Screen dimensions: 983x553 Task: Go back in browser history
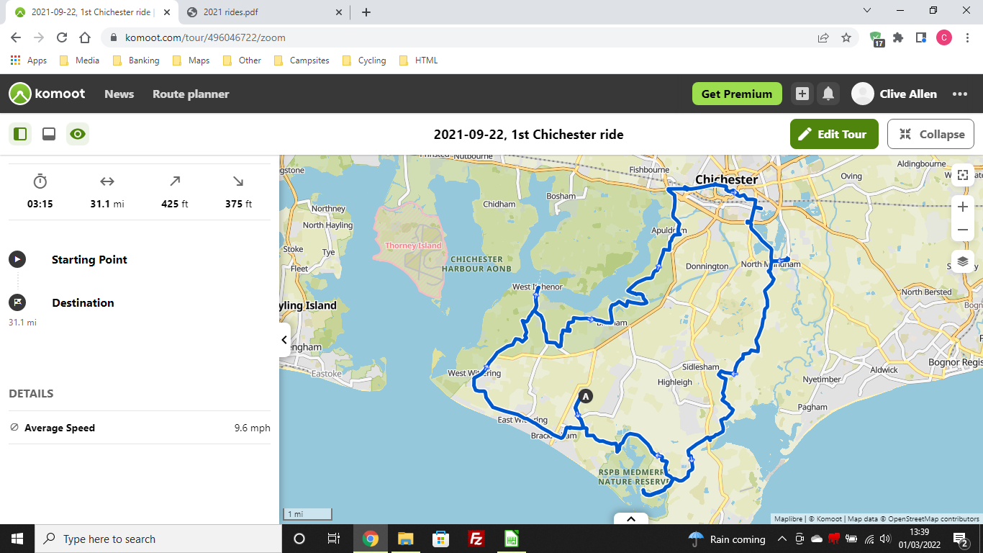[x=16, y=37]
